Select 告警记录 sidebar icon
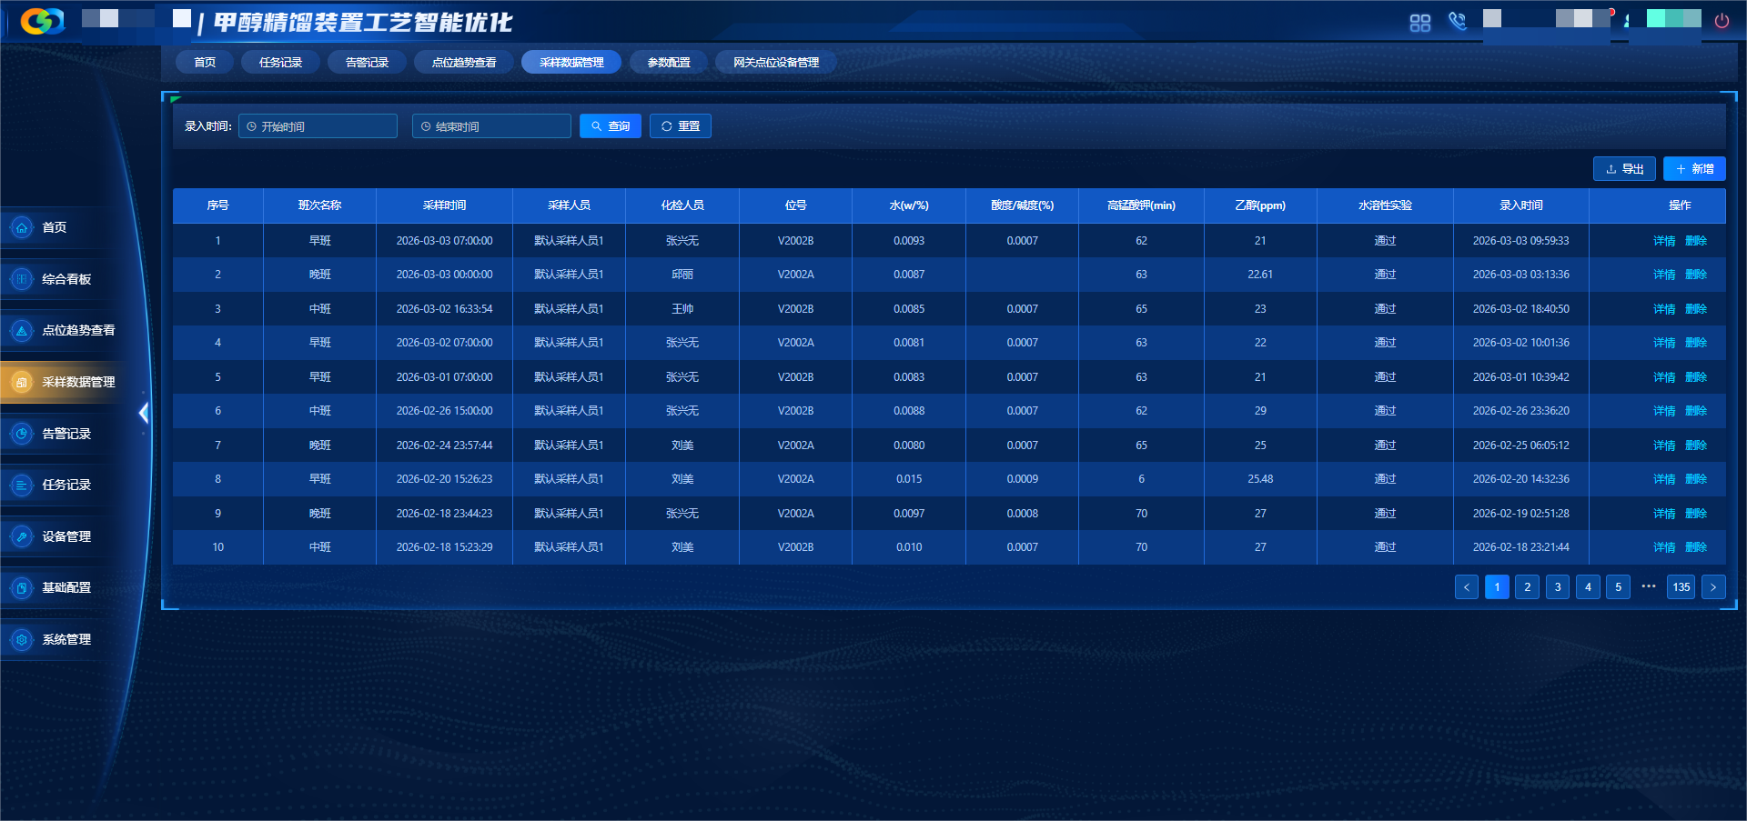1747x821 pixels. click(22, 434)
